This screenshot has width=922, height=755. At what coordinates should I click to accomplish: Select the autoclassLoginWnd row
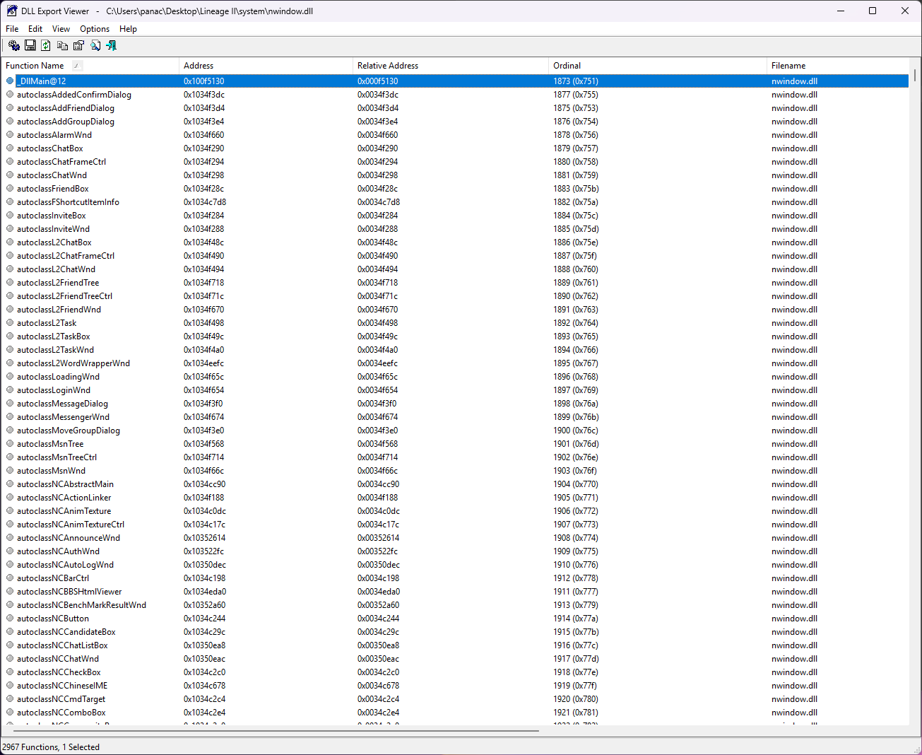[x=54, y=390]
